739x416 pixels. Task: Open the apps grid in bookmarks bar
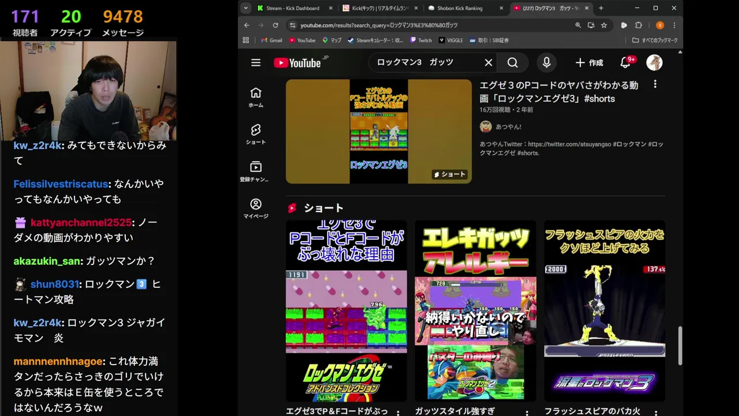(246, 40)
